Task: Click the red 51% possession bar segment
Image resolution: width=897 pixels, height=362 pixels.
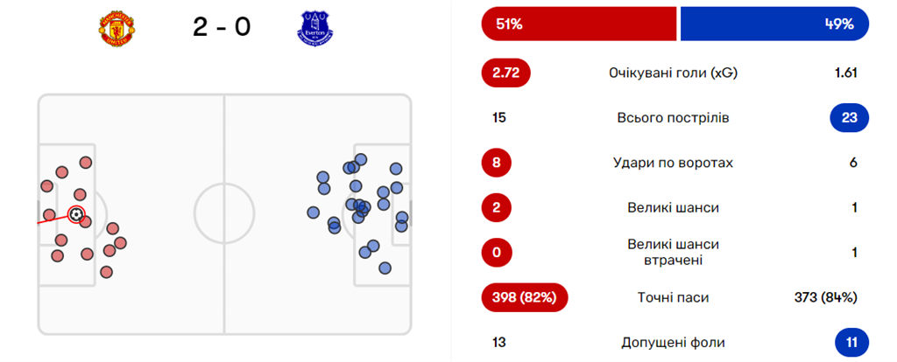Action: [x=578, y=24]
